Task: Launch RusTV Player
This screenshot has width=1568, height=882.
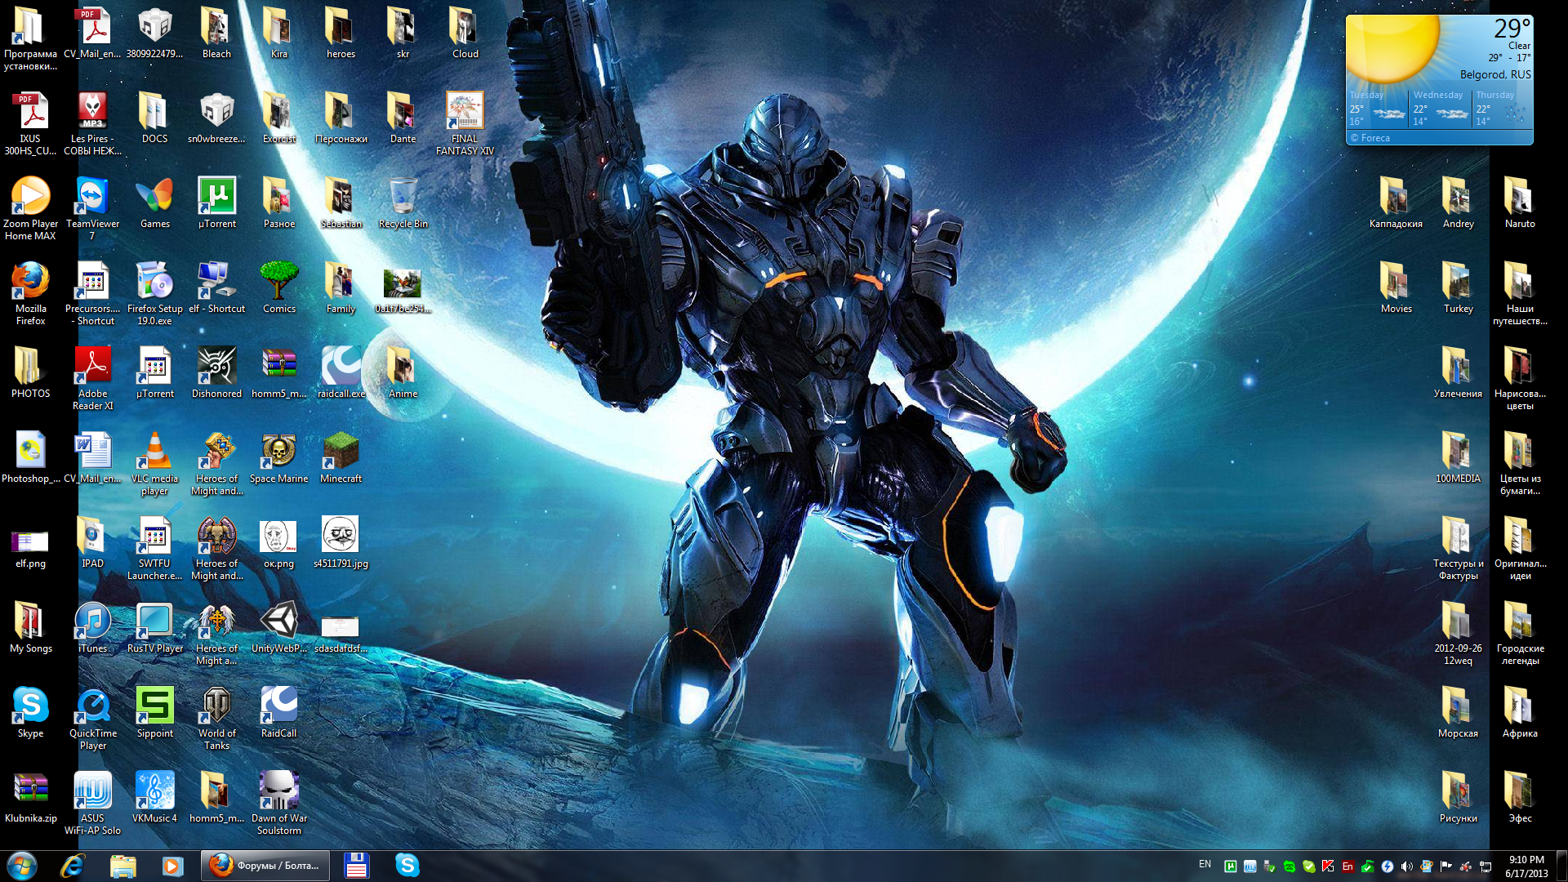Action: 154,621
